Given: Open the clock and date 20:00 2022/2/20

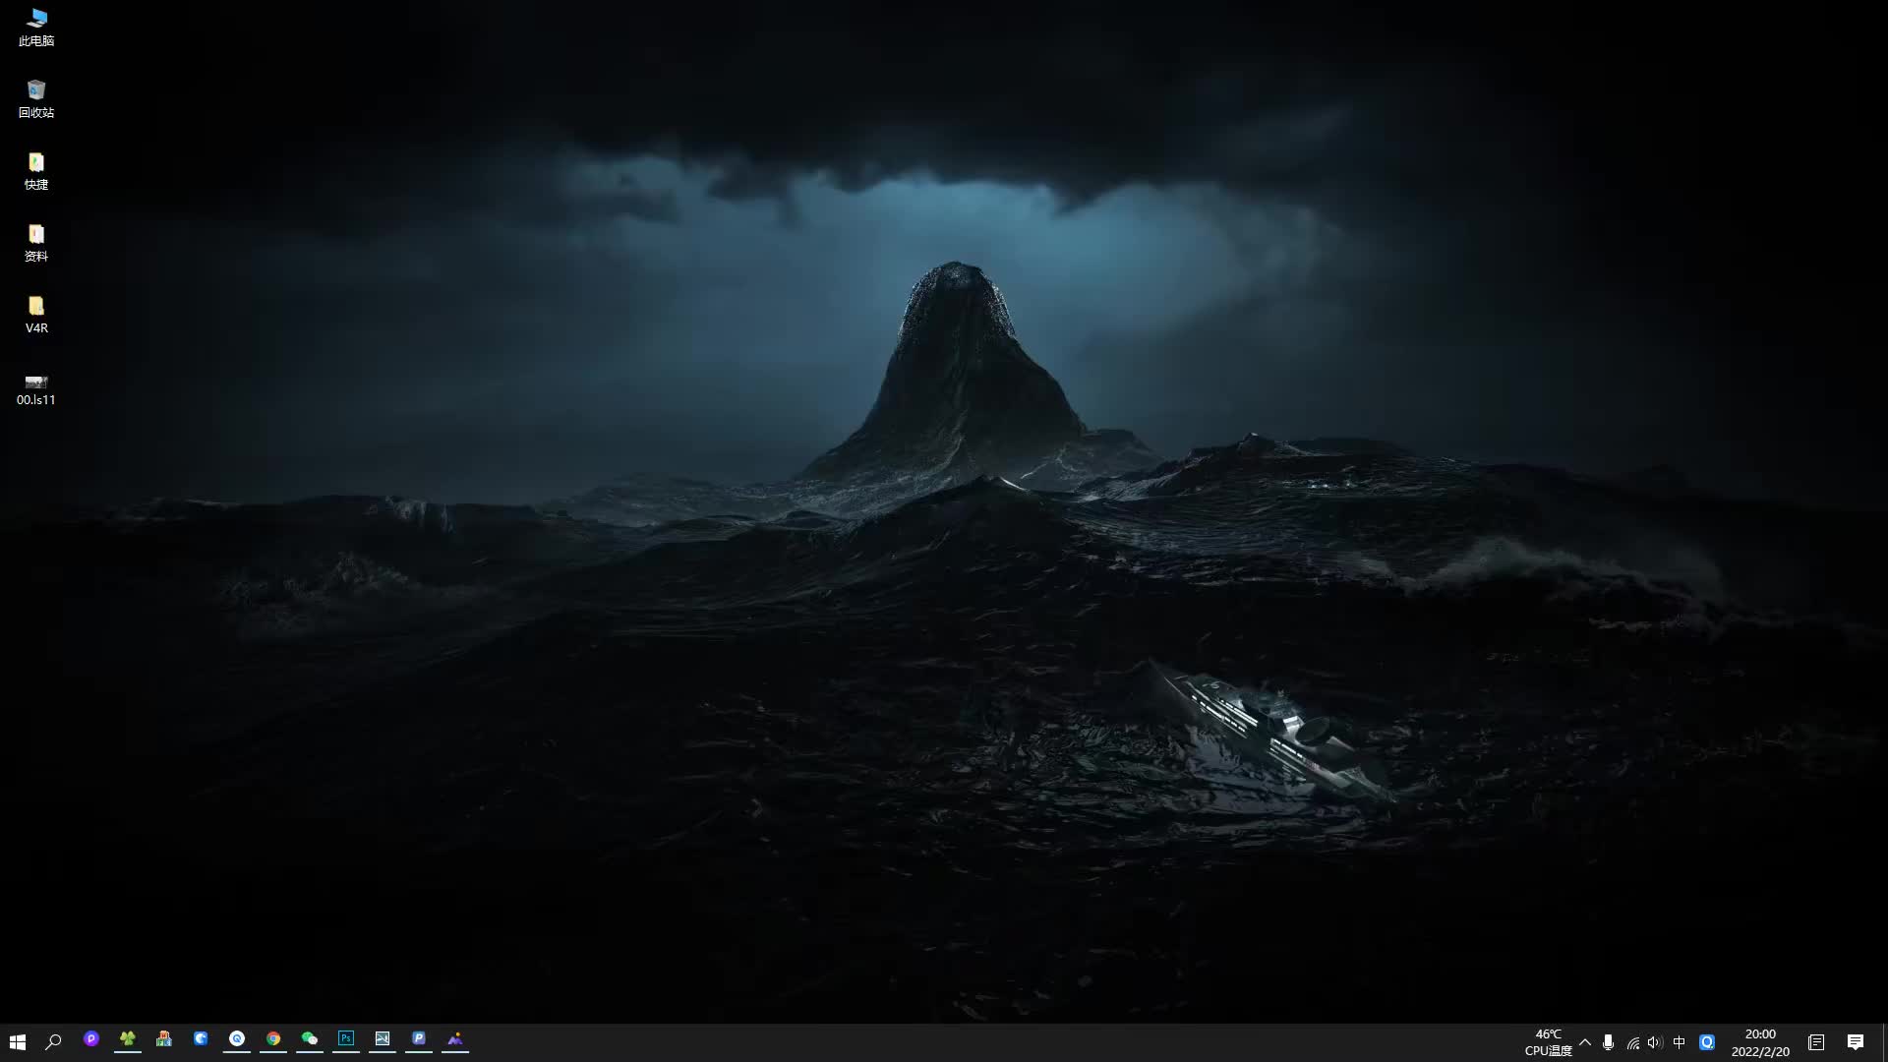Looking at the screenshot, I should coord(1760,1042).
